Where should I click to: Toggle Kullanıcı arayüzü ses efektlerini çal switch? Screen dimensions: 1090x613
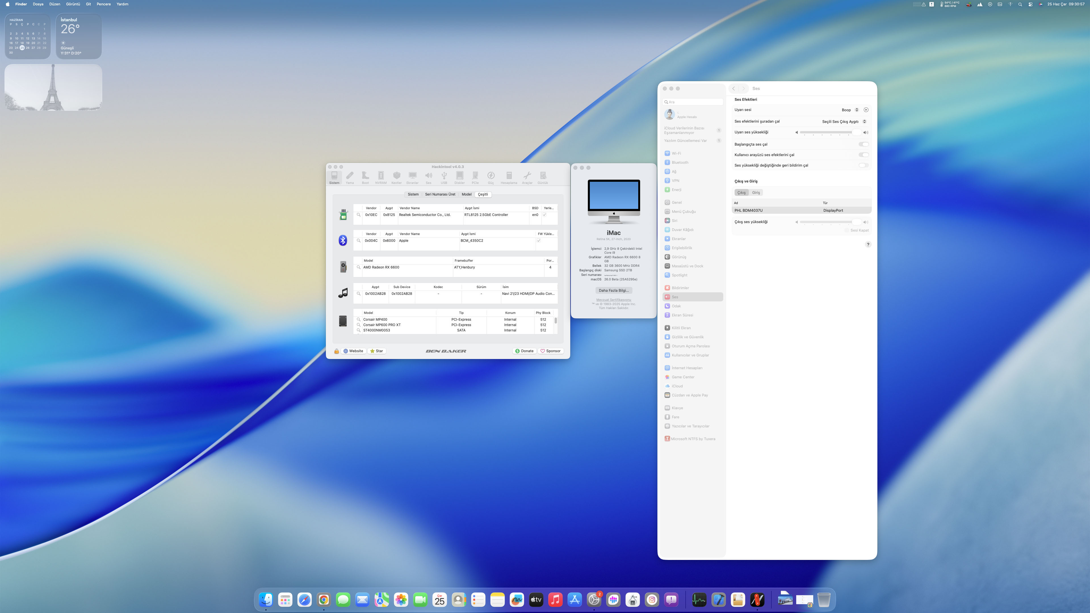[x=863, y=155]
